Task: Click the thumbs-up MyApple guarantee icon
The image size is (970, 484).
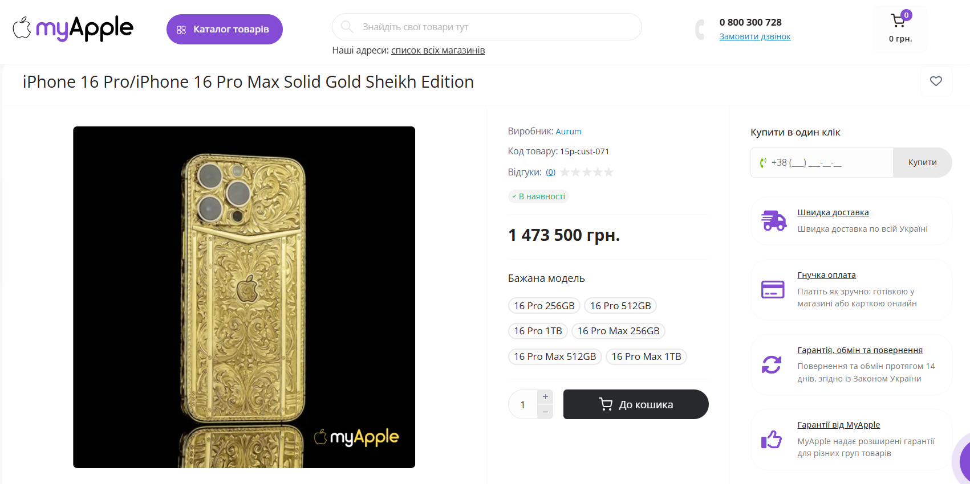Action: [x=772, y=439]
